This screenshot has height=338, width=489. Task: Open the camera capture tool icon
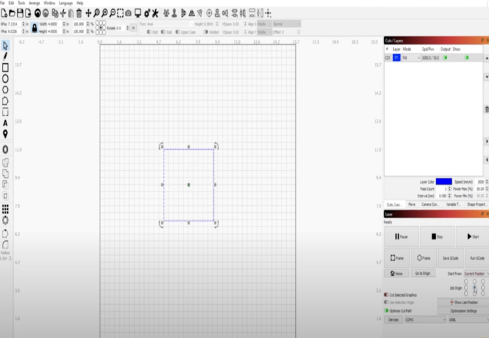click(x=128, y=13)
